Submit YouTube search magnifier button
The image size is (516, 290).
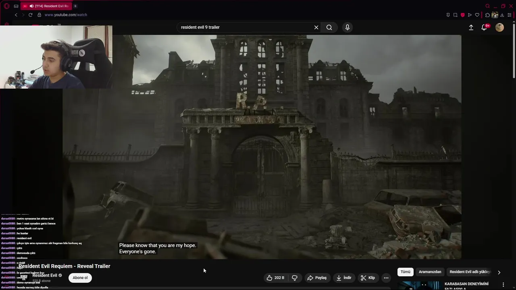pyautogui.click(x=329, y=27)
